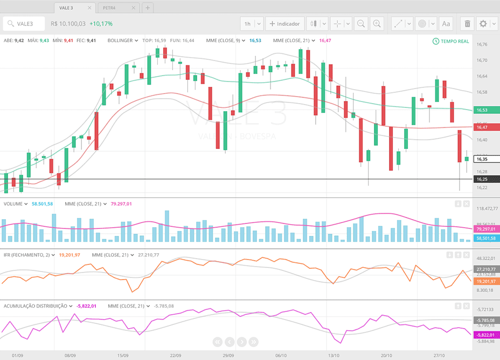Click the blue 58.501,58 volume axis label
The image size is (500, 360).
coord(487,239)
